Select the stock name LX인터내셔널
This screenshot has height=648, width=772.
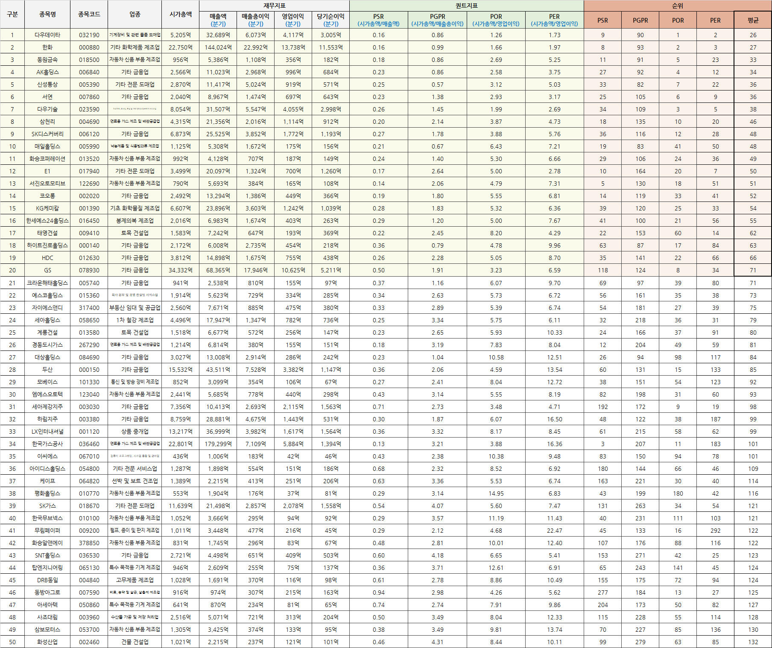click(x=47, y=432)
